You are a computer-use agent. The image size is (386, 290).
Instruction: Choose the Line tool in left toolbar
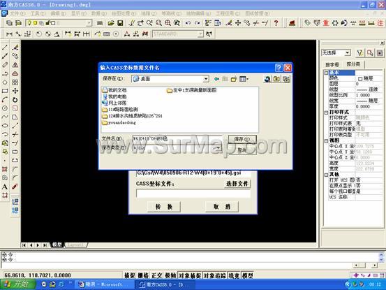tap(5, 48)
